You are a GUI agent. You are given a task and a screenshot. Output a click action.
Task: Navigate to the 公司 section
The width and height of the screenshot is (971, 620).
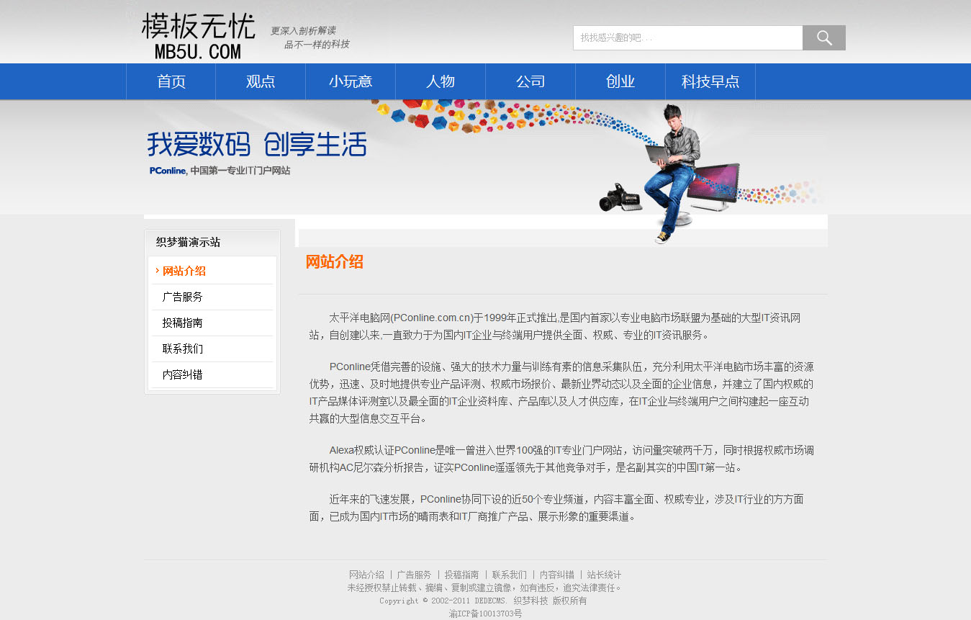[x=530, y=81]
